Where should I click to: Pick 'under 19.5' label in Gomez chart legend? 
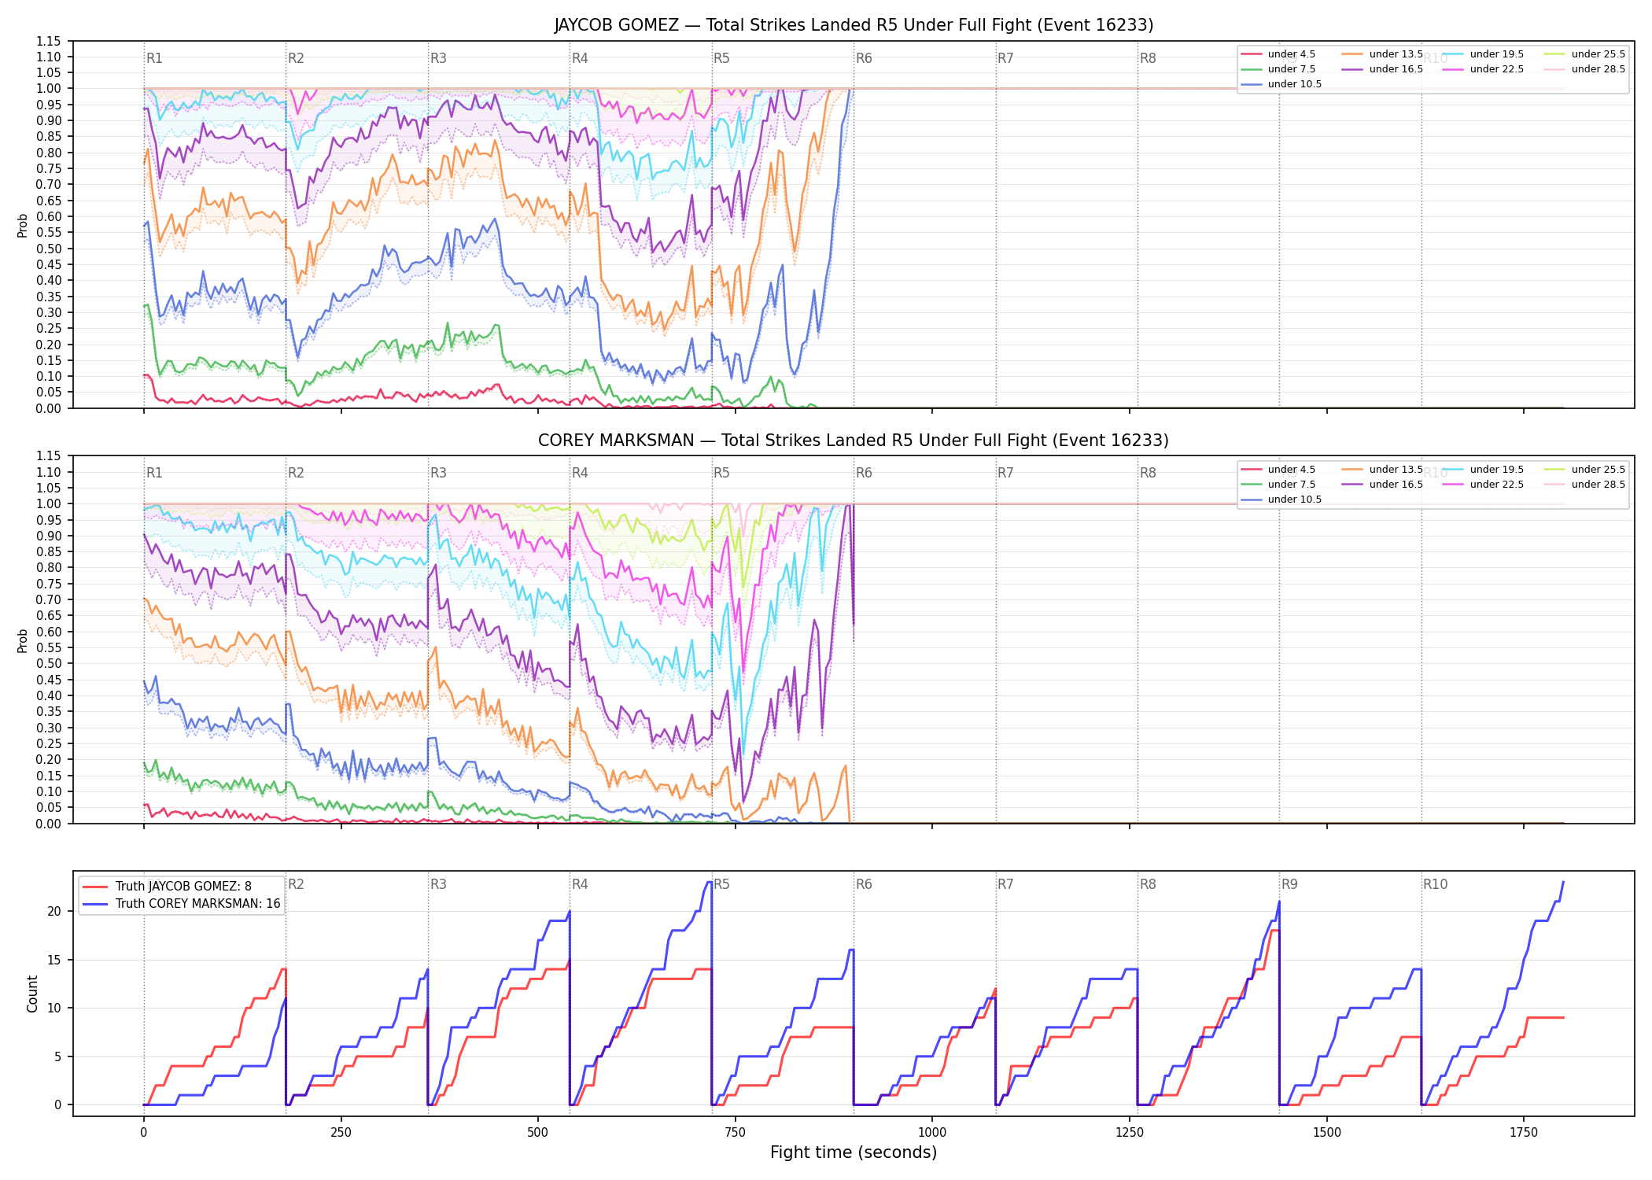coord(1496,54)
